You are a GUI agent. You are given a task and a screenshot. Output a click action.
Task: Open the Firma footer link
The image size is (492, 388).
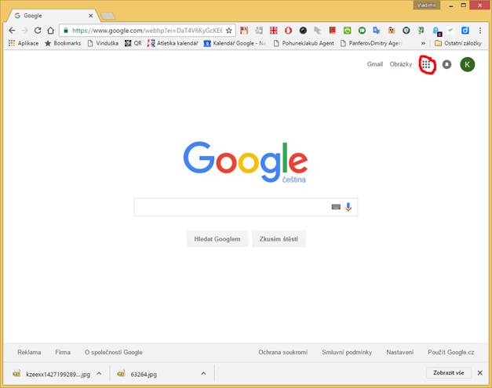pos(63,352)
